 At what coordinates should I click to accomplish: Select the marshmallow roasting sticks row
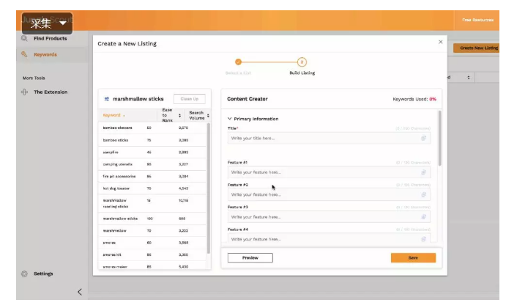click(x=152, y=203)
